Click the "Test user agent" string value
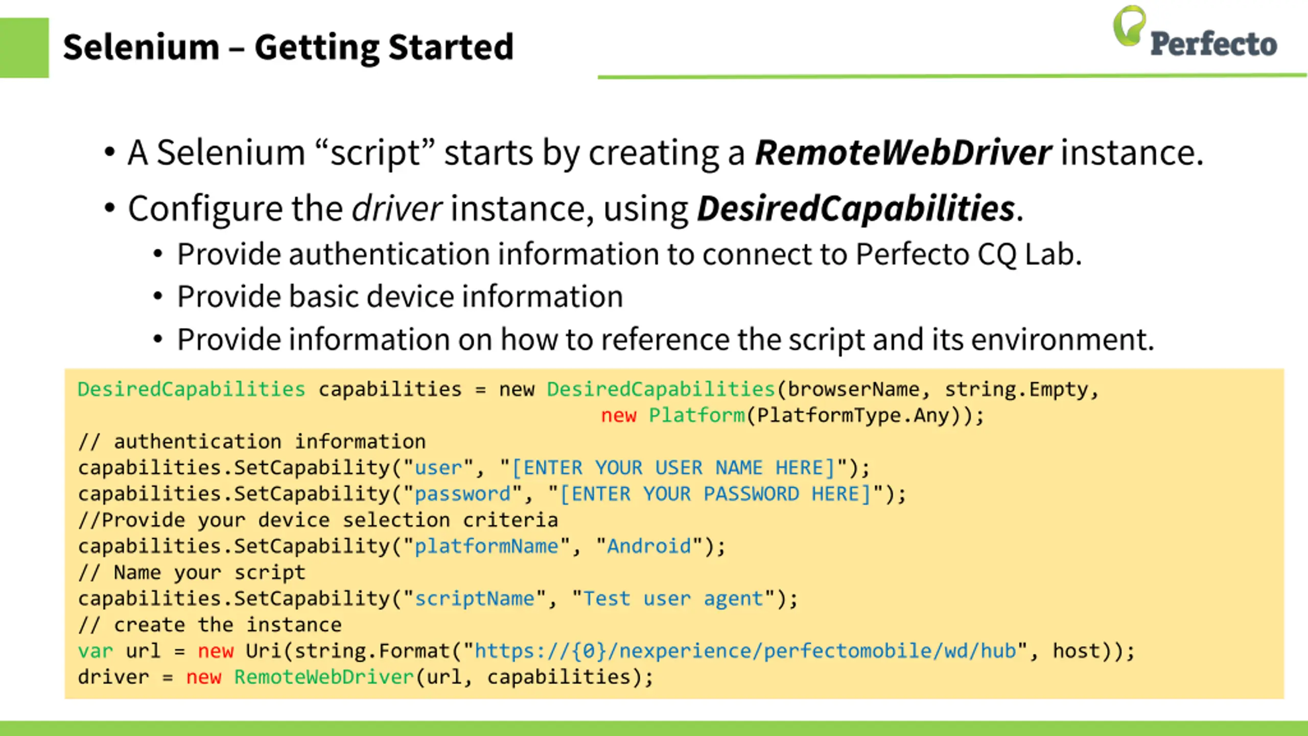This screenshot has height=736, width=1308. (673, 599)
